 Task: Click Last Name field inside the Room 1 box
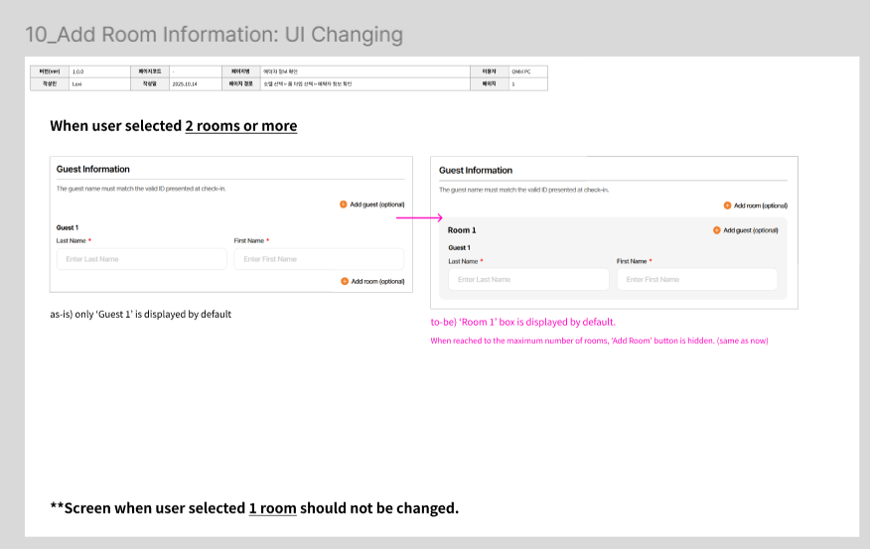(x=528, y=279)
